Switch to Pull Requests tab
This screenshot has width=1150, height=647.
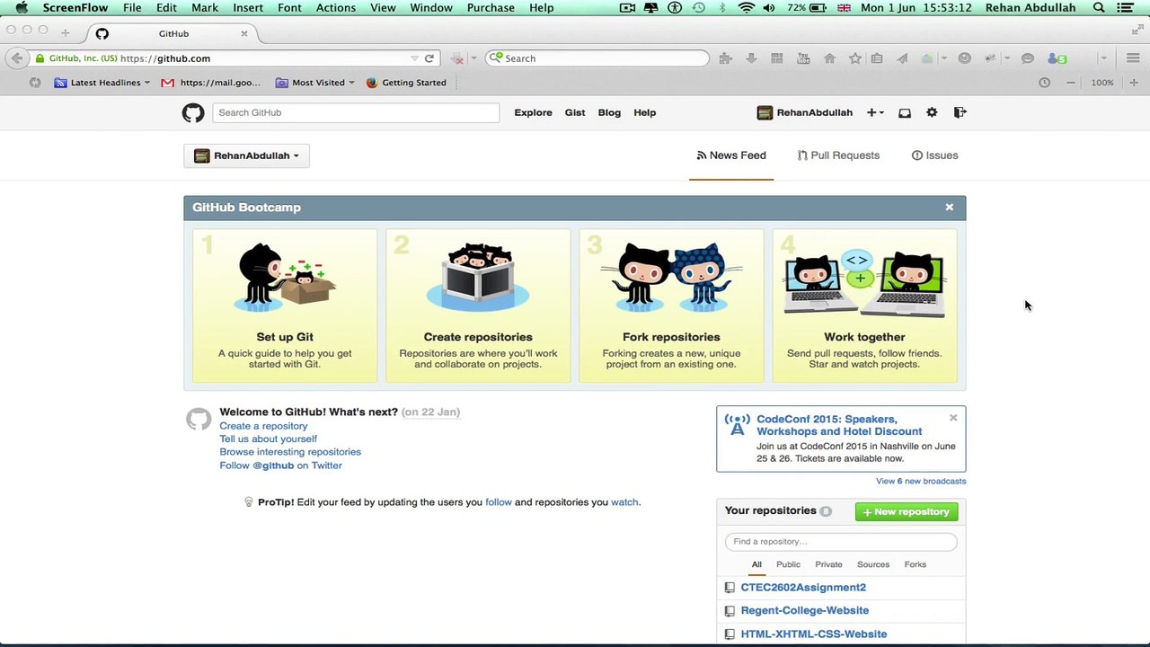click(838, 155)
